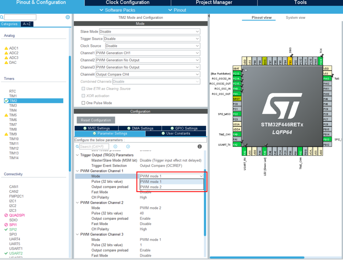Select pin PB2 TIM2_CH4 on chip
Image resolution: width=343 pixels, height=260 pixels.
[x=300, y=151]
